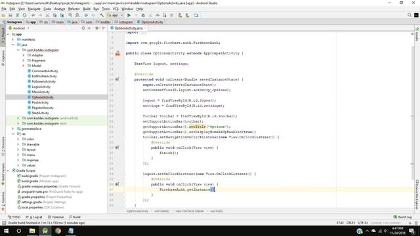The width and height of the screenshot is (420, 236).
Task: Open the TODO tool window
Action: (x=14, y=217)
